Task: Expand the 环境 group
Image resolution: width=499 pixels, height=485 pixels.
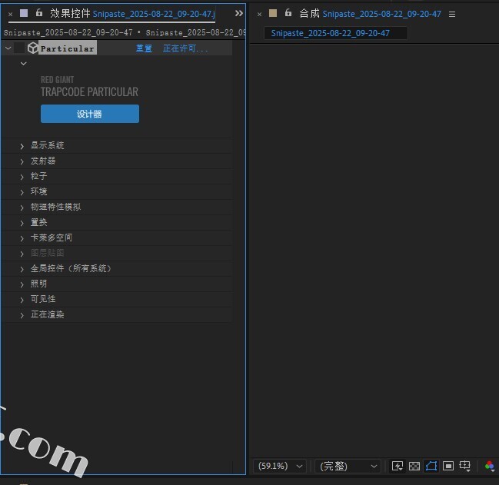Action: tap(22, 192)
